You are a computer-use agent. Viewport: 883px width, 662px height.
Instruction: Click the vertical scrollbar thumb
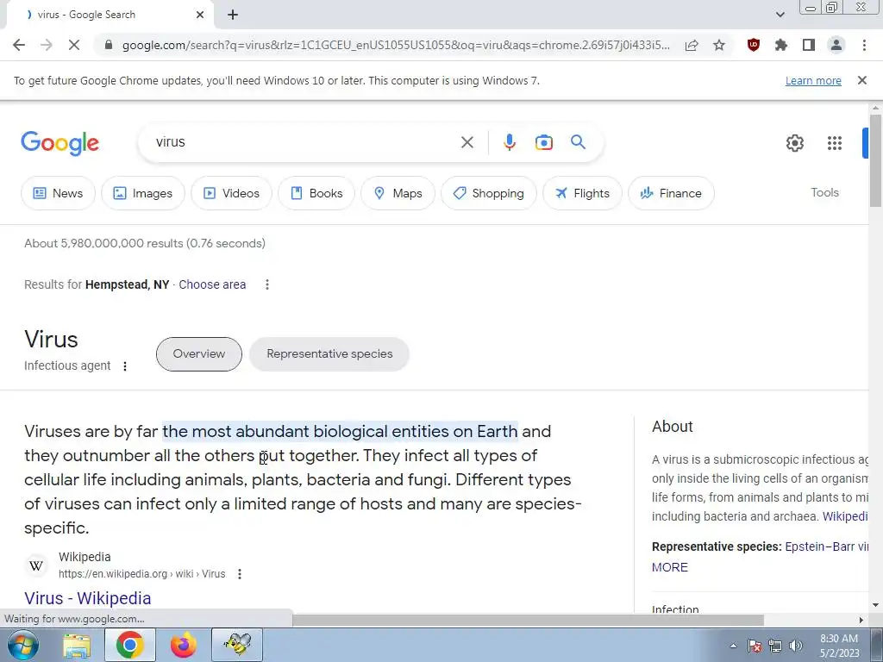tap(875, 161)
